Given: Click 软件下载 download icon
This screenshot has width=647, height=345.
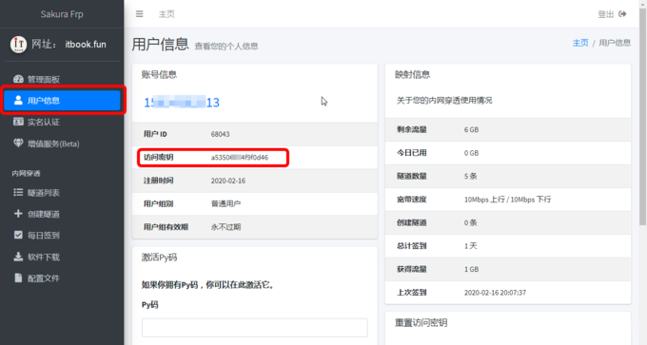Looking at the screenshot, I should click(18, 257).
